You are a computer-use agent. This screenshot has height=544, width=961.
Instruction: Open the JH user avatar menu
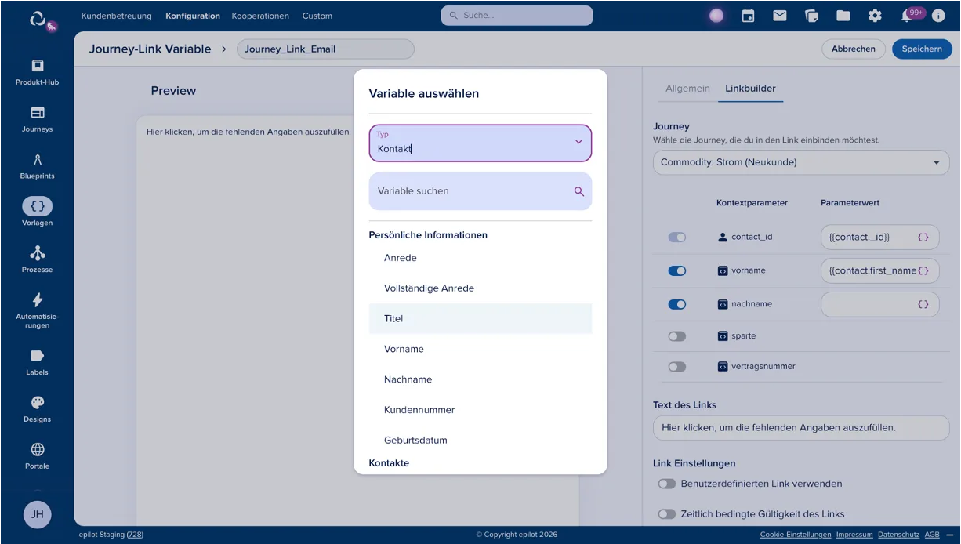[x=37, y=514]
